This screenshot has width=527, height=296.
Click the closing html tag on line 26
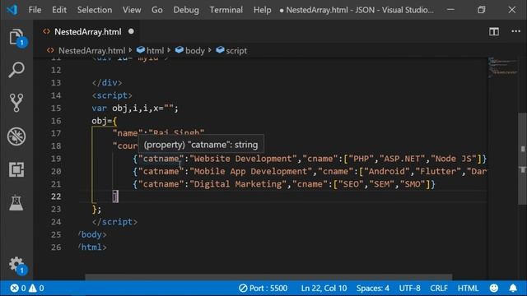(92, 247)
